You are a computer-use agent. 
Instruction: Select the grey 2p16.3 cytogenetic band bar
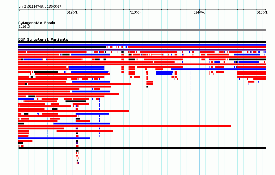pyautogui.click(x=142, y=30)
